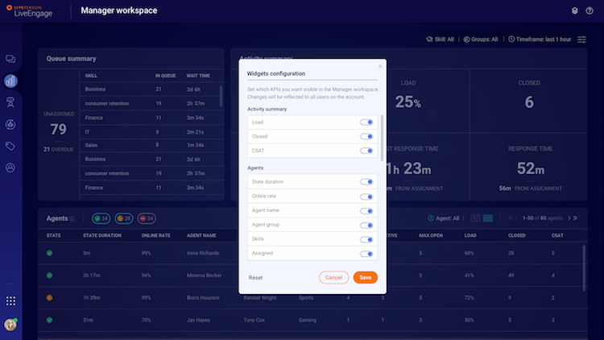Open the Skill: All filter dropdown
This screenshot has width=604, height=340.
coord(440,39)
